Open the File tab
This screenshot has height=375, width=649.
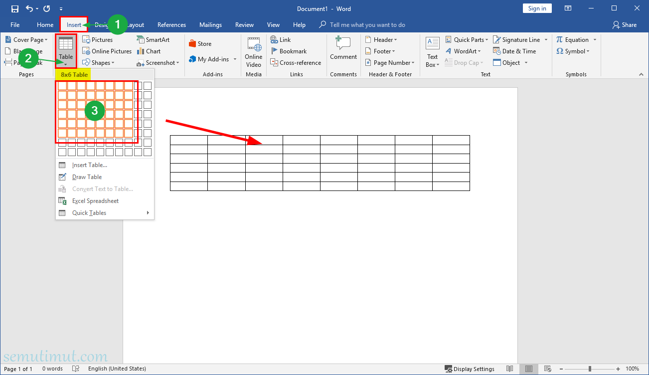coord(15,25)
